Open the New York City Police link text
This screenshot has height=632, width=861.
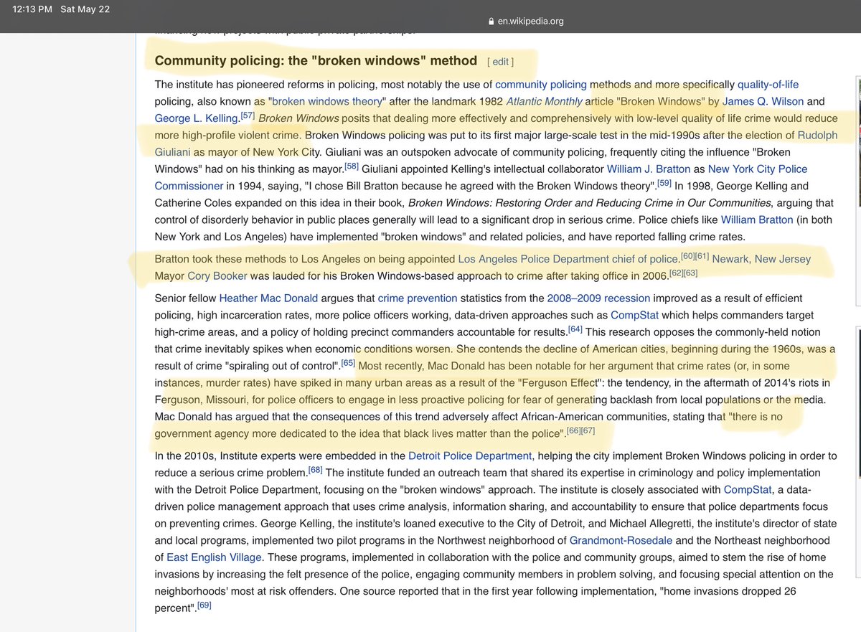(x=758, y=169)
